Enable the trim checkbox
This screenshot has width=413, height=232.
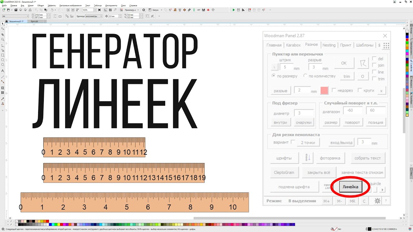[374, 79]
